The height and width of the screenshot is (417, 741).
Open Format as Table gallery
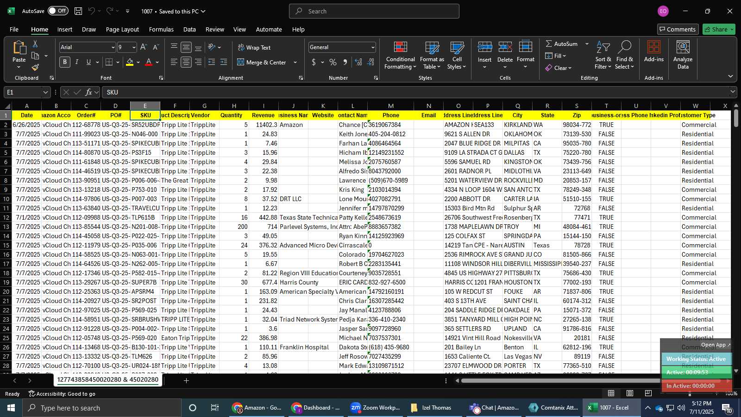click(x=432, y=56)
